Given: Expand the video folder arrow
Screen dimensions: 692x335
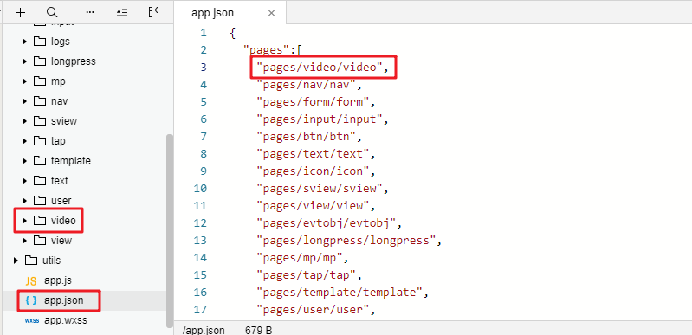Looking at the screenshot, I should click(x=25, y=221).
